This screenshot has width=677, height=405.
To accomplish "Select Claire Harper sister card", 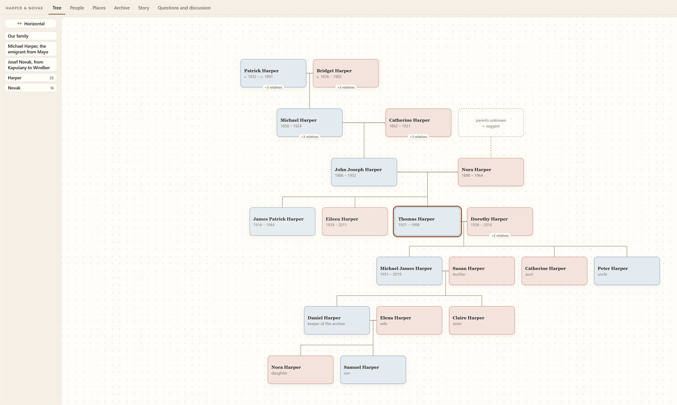I will pos(482,321).
